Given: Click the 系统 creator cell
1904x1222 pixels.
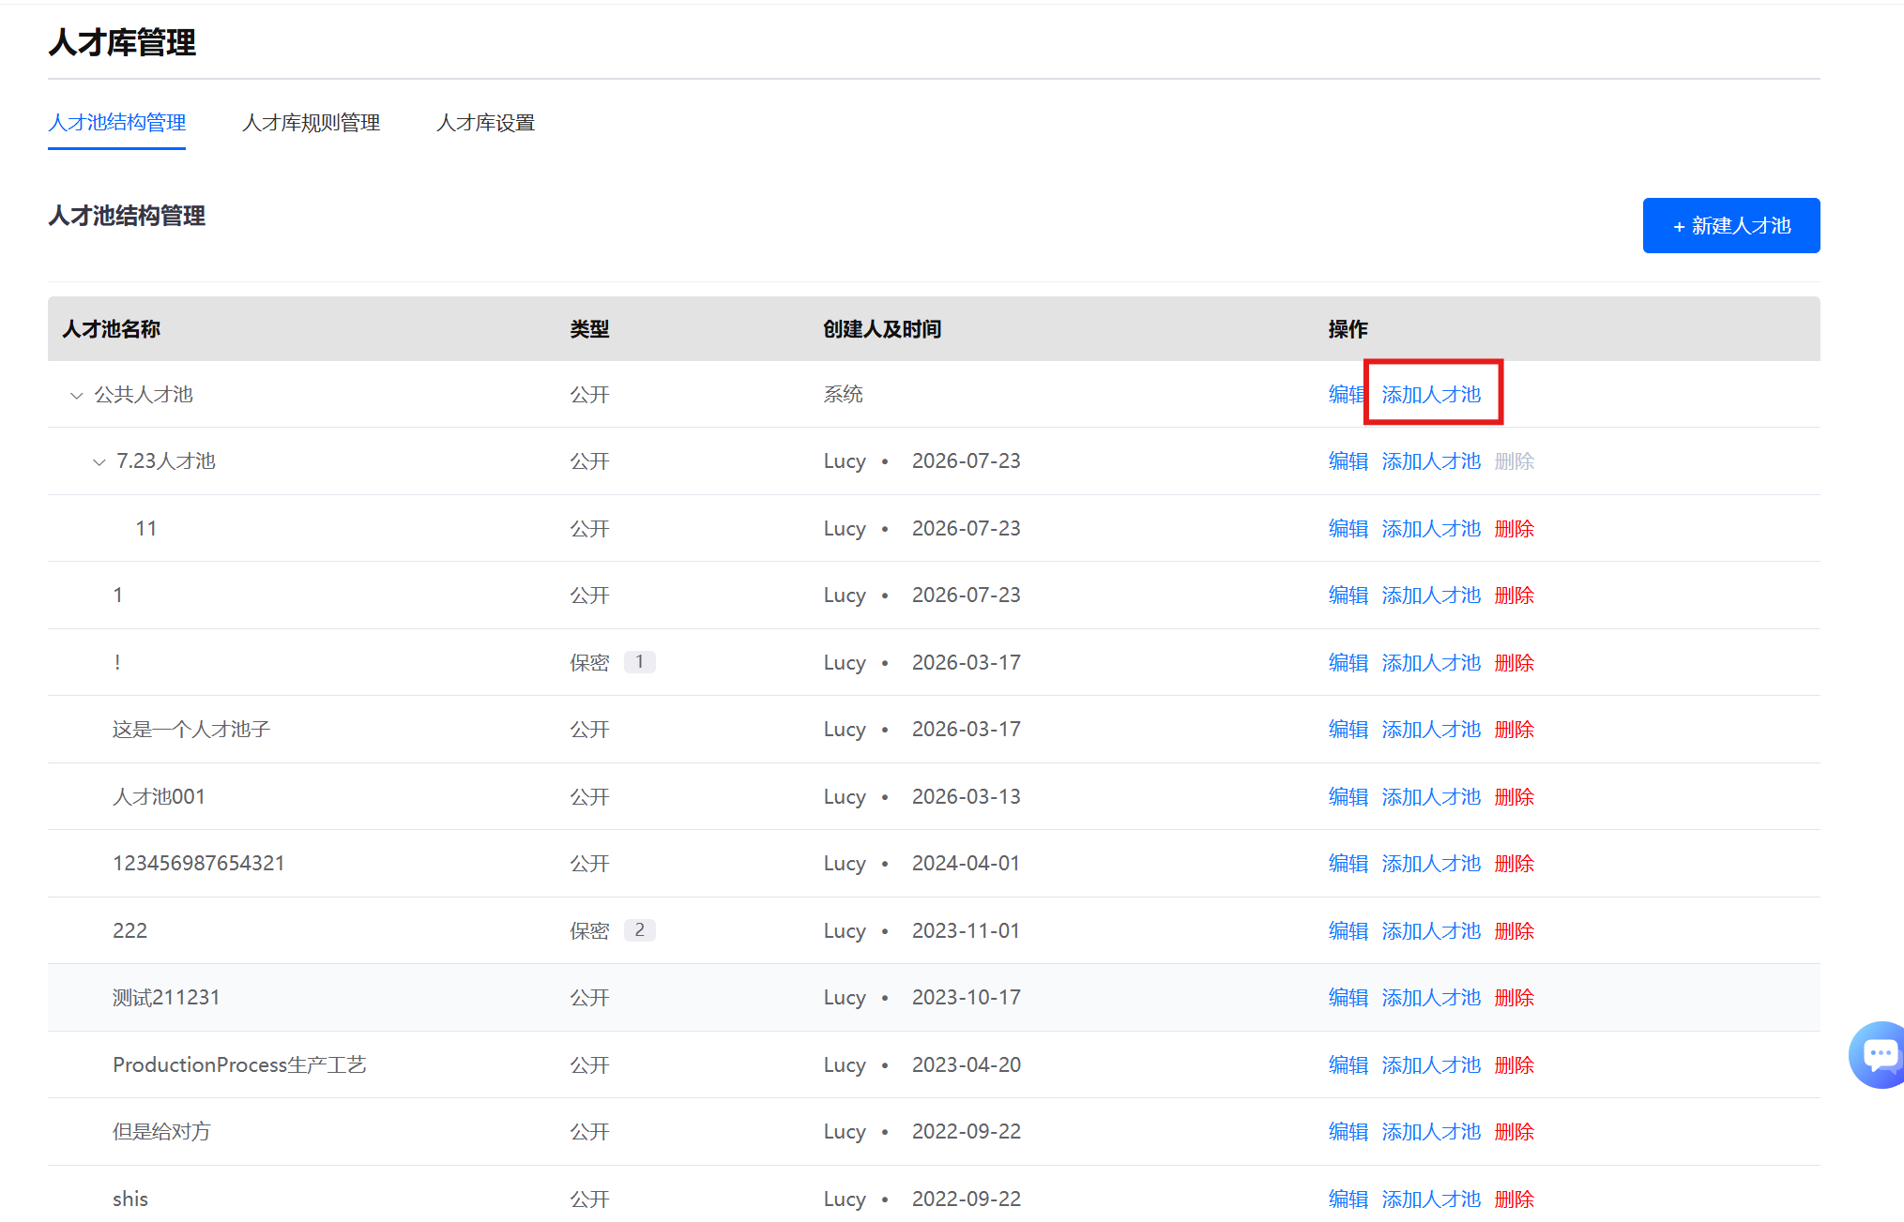Looking at the screenshot, I should (x=843, y=395).
